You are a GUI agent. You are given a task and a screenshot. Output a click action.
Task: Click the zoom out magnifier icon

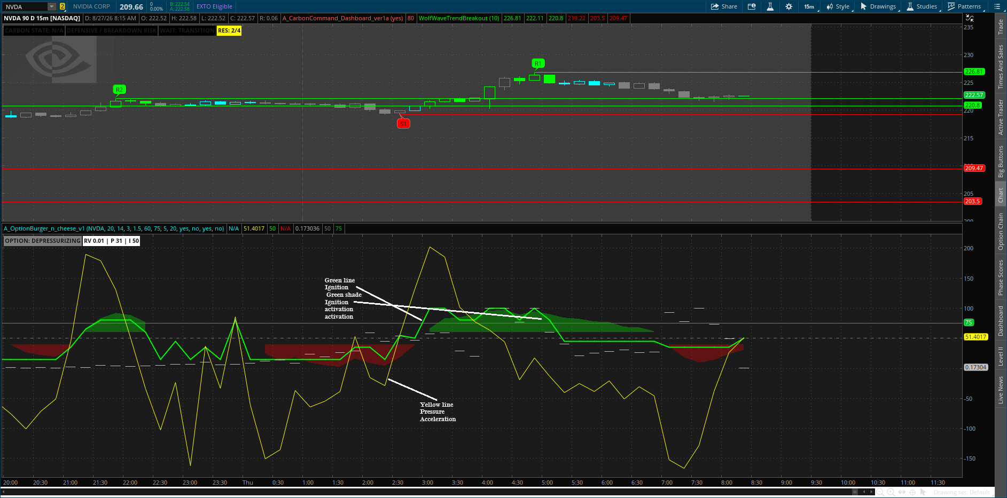click(880, 492)
